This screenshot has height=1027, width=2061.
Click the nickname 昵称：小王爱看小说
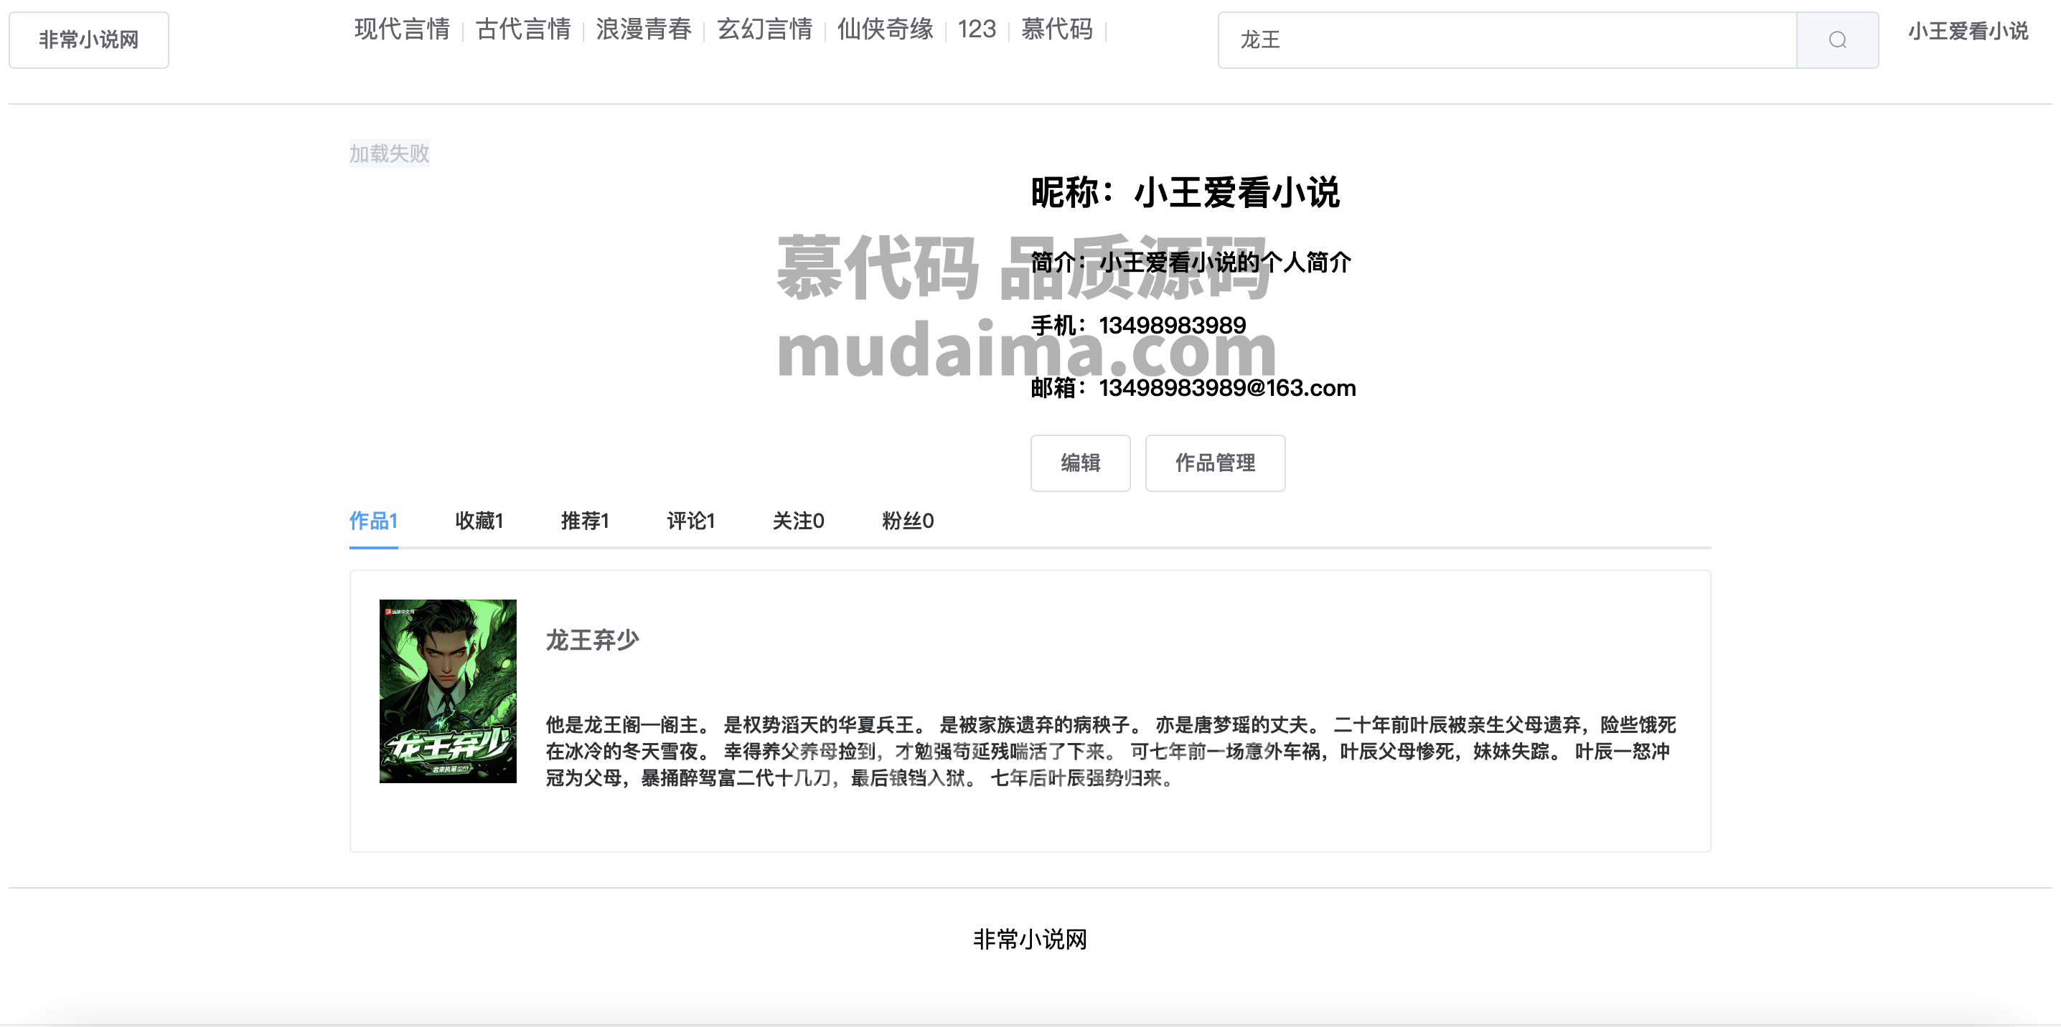[x=1185, y=193]
